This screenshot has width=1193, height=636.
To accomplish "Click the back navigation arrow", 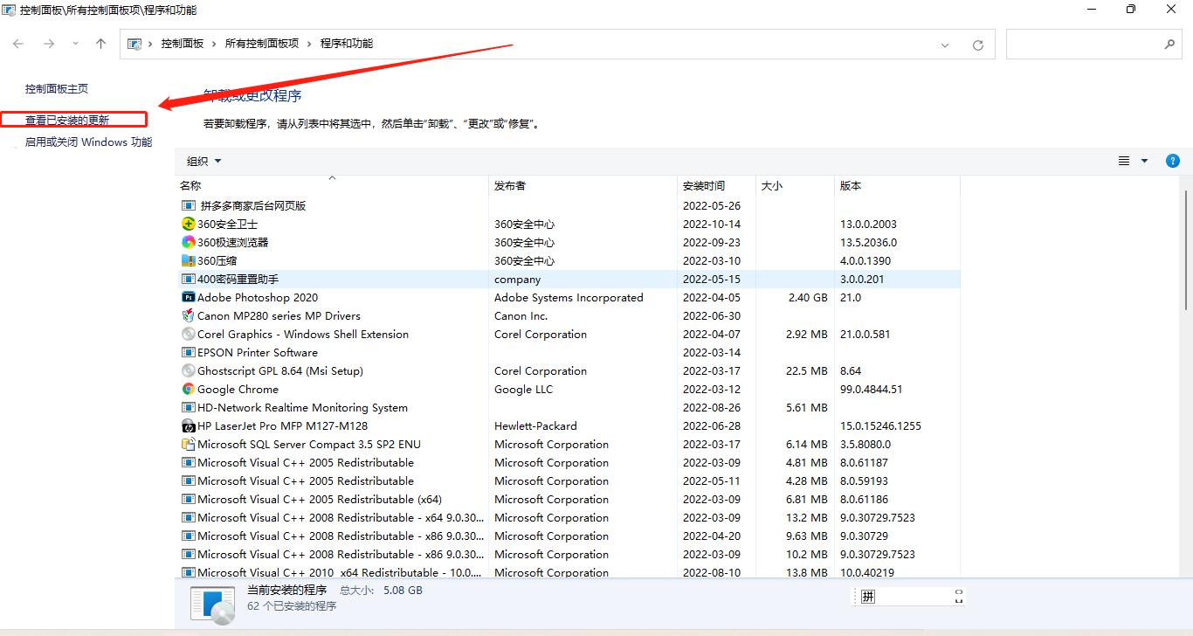I will click(x=17, y=43).
